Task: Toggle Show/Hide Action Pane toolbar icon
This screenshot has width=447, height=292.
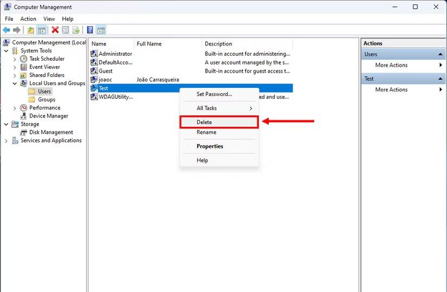Action: (x=101, y=30)
